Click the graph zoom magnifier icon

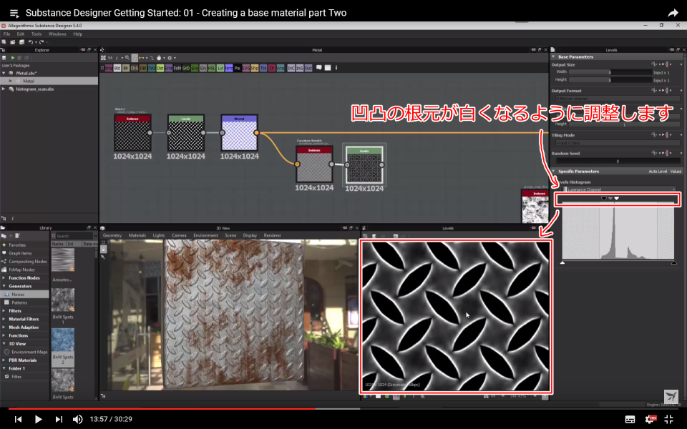point(127,58)
